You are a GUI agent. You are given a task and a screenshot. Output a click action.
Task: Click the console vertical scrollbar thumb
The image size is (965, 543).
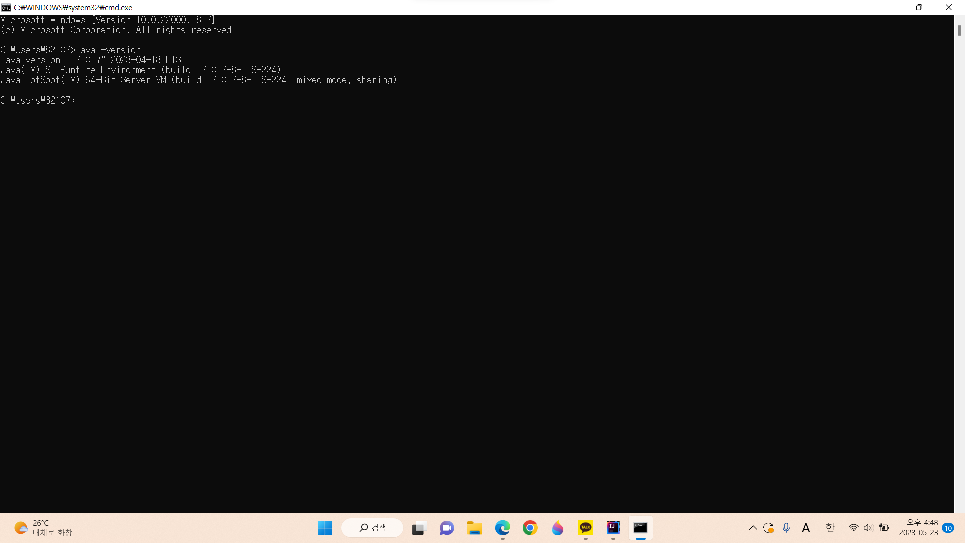[959, 30]
